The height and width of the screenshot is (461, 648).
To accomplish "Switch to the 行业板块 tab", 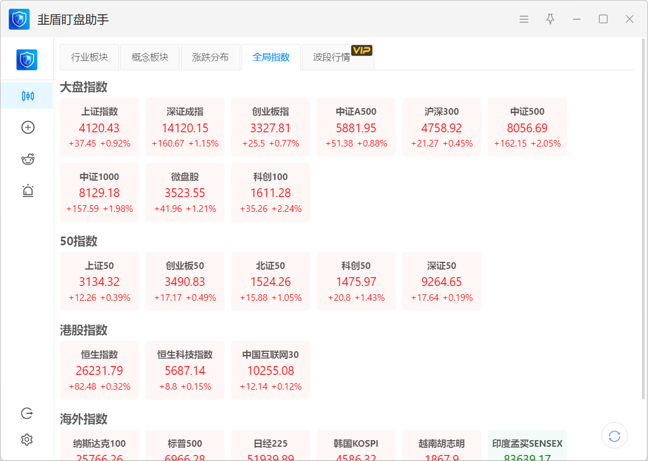I will point(89,57).
